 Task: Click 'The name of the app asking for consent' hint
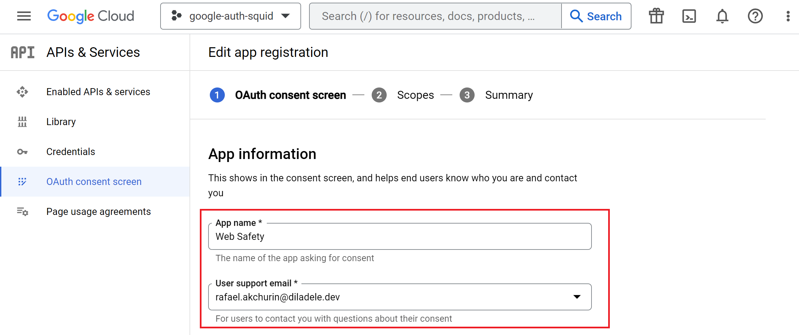pos(295,258)
